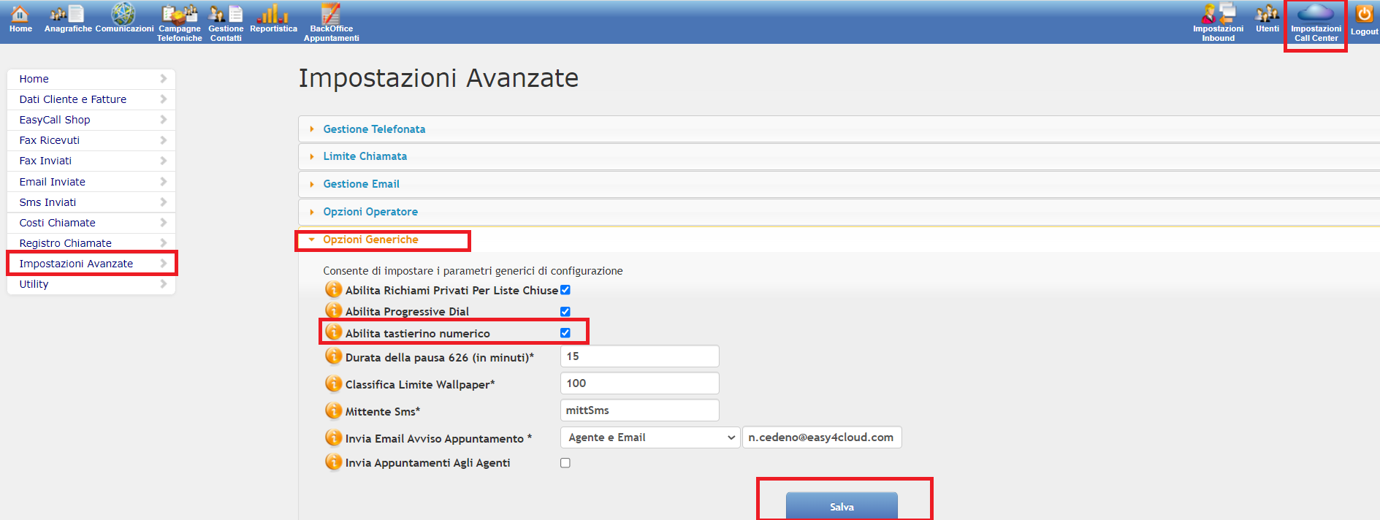The height and width of the screenshot is (520, 1380).
Task: Expand the Limite Chiamata section
Action: pos(365,156)
